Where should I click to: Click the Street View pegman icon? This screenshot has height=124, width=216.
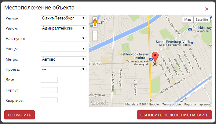point(95,22)
